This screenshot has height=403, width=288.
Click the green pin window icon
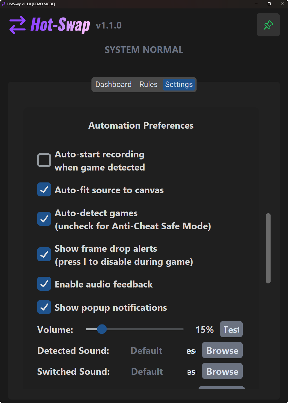pyautogui.click(x=268, y=25)
